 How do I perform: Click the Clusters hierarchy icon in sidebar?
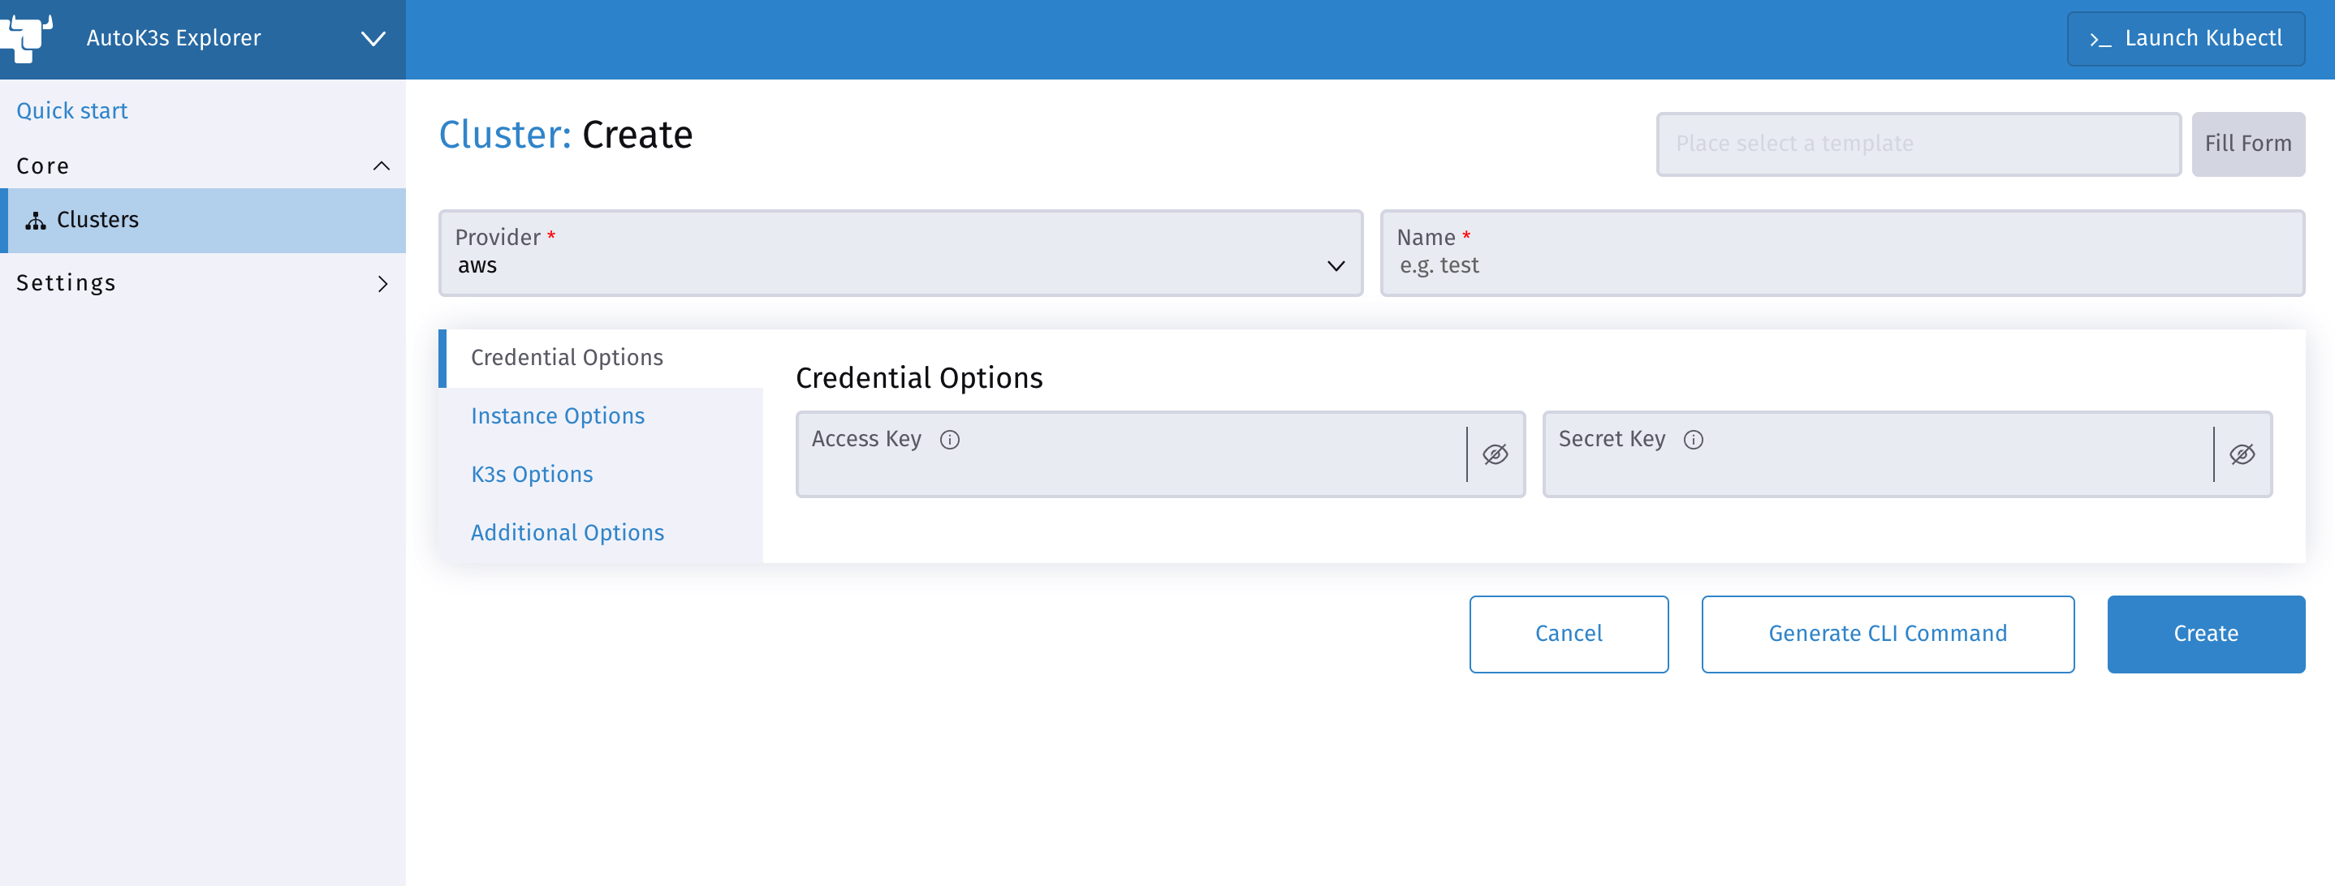(36, 220)
